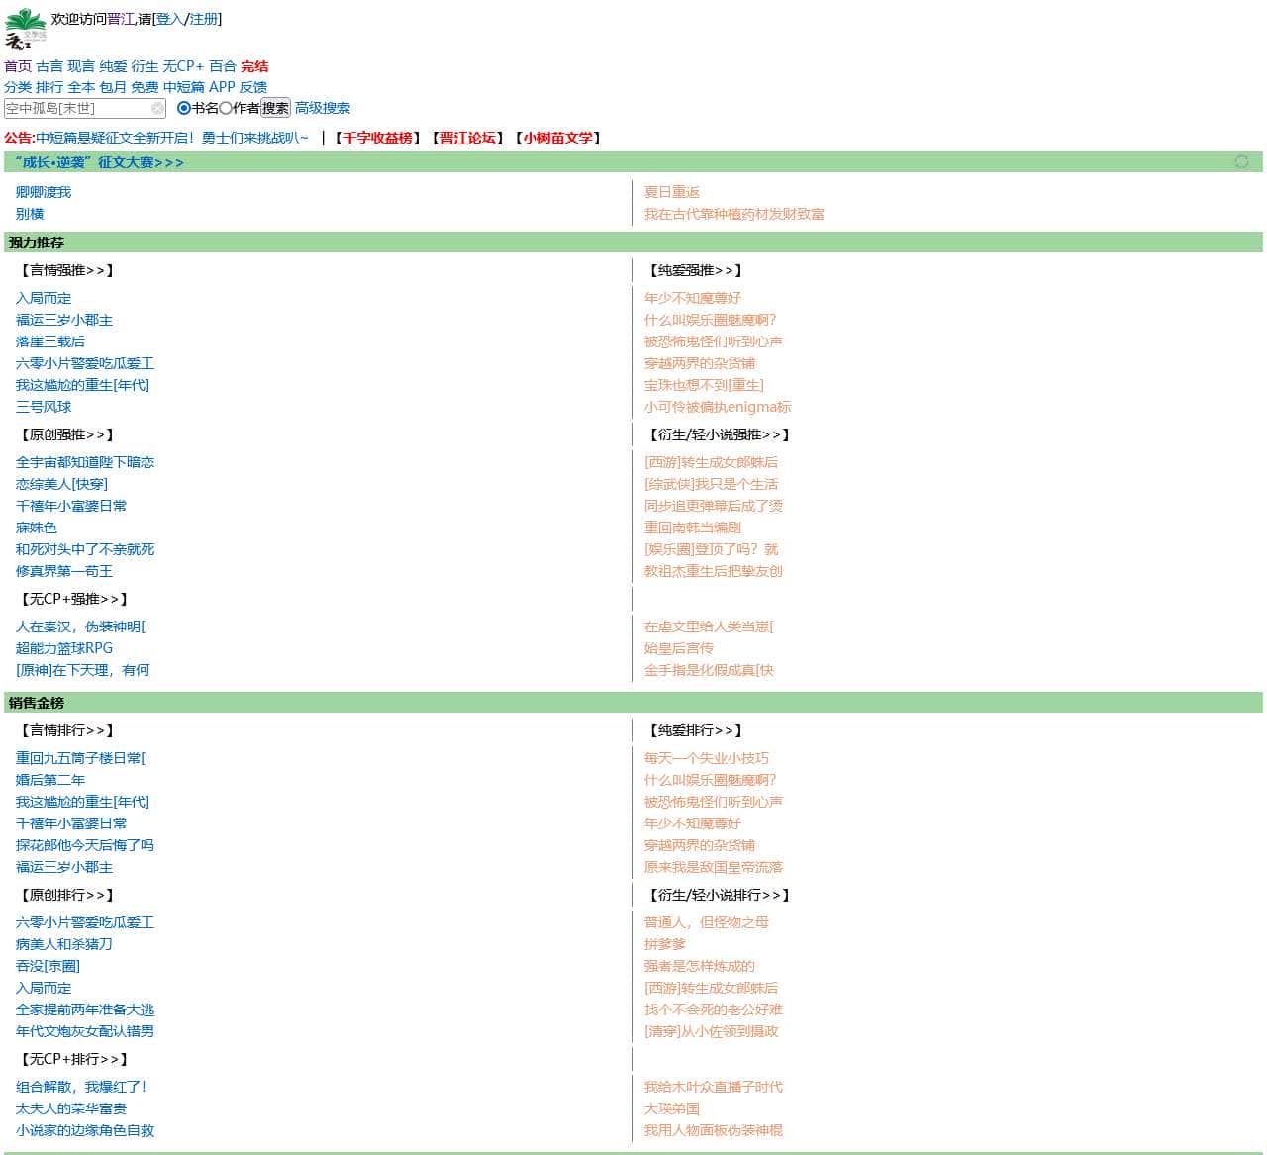Open 排行 in the second nav row

49,87
